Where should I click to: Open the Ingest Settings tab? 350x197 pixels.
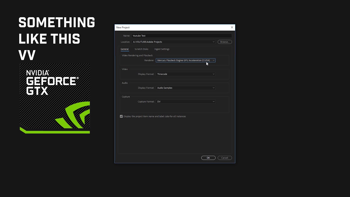click(x=162, y=49)
